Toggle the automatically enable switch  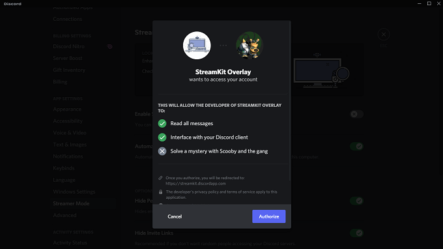356,147
